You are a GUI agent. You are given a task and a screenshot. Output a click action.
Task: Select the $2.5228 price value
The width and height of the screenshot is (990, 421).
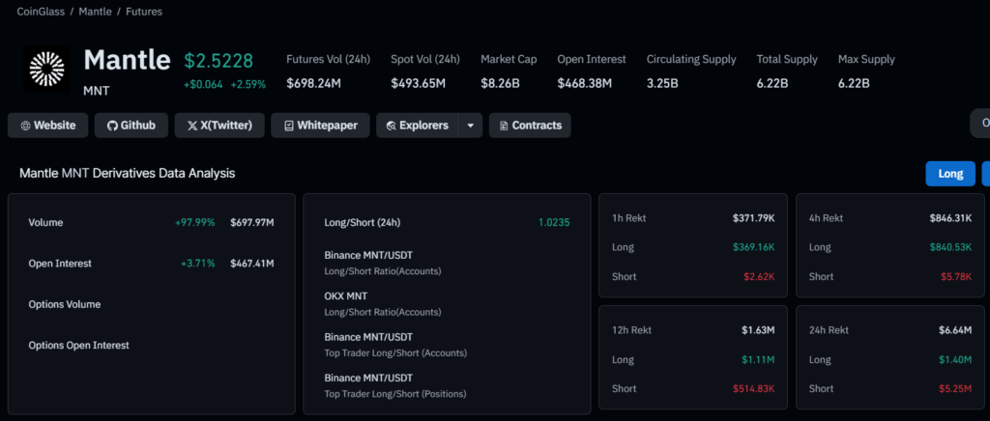(218, 61)
